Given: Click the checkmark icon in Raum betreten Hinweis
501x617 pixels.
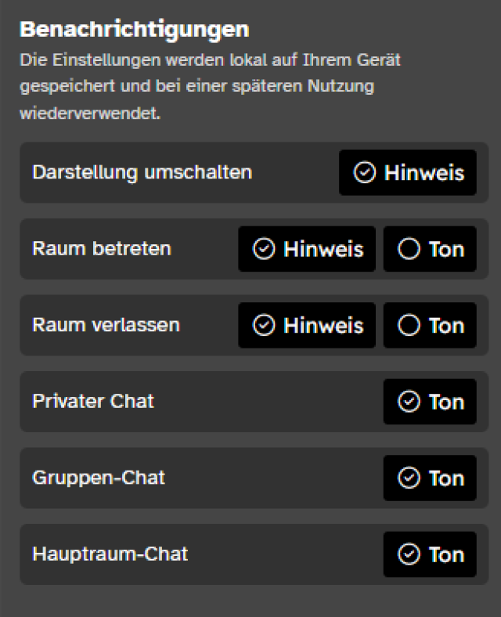Looking at the screenshot, I should [x=265, y=249].
